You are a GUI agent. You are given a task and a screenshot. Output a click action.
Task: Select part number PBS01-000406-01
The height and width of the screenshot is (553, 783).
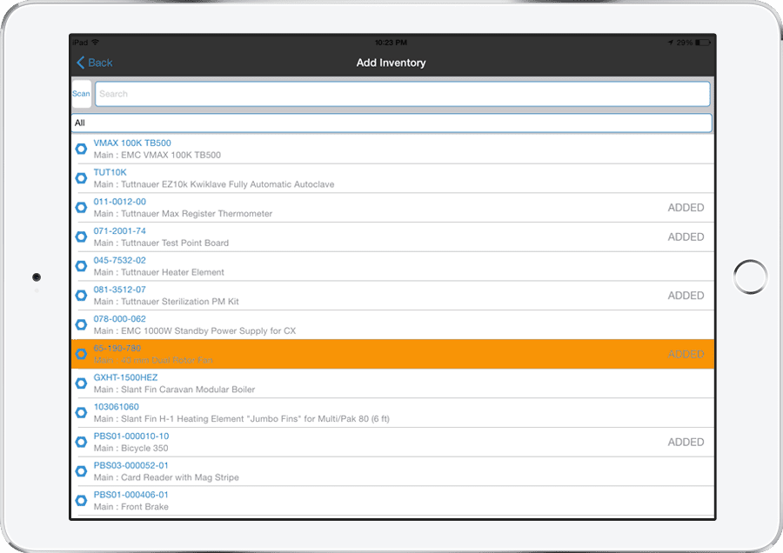130,495
